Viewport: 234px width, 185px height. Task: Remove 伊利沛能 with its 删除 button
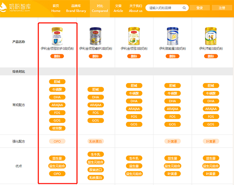(x=211, y=56)
